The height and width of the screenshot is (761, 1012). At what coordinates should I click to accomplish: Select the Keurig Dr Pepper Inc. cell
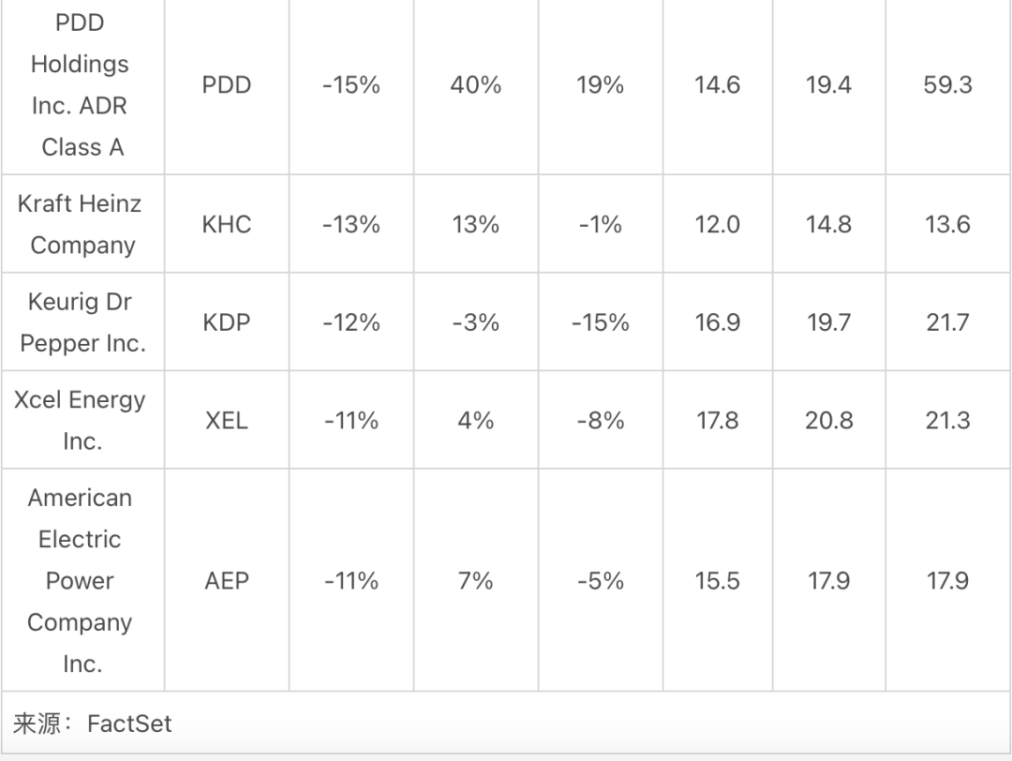[82, 322]
